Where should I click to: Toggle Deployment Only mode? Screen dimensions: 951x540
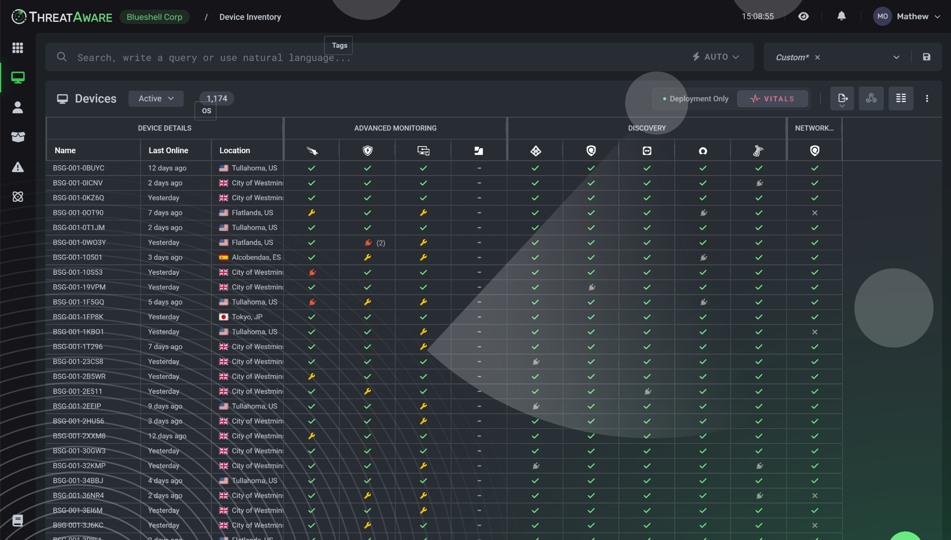695,99
